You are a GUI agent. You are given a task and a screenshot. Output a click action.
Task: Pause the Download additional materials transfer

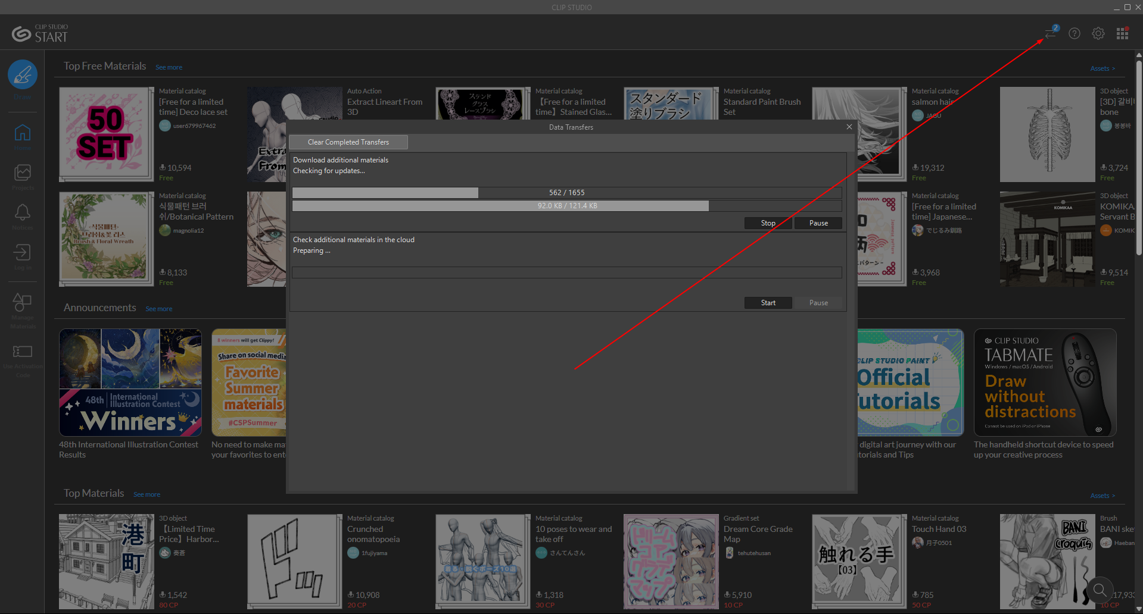[x=819, y=223]
